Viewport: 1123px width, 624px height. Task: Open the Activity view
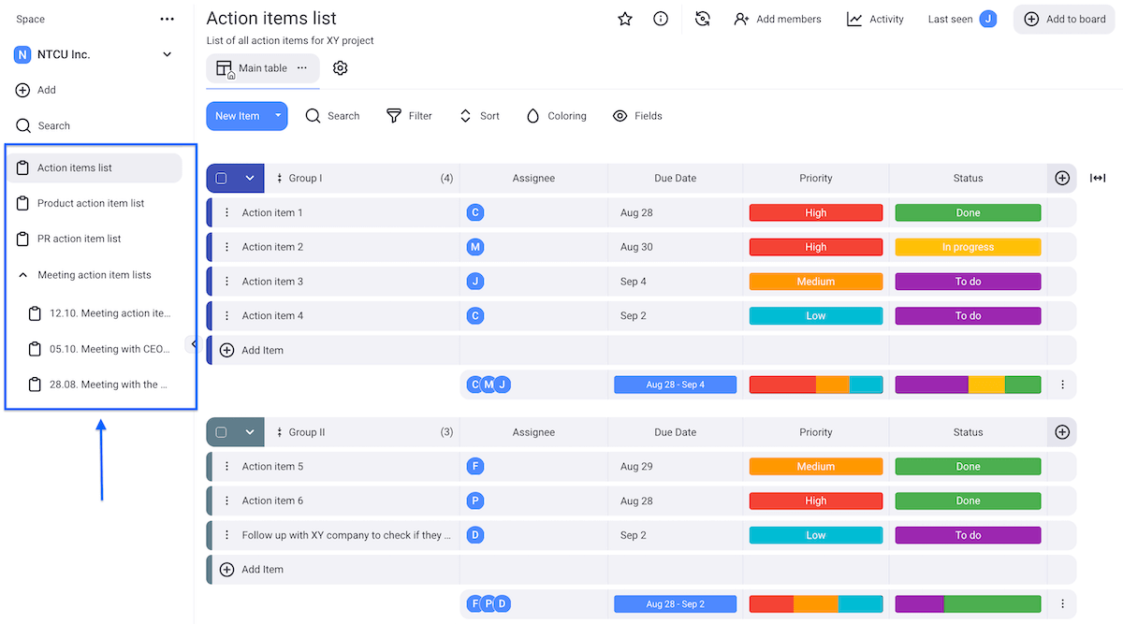(874, 19)
